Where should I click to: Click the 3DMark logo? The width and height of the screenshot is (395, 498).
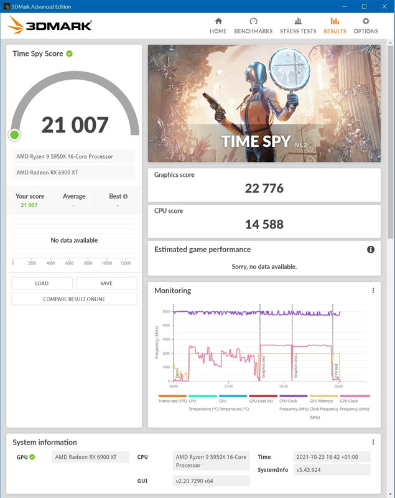click(x=50, y=25)
